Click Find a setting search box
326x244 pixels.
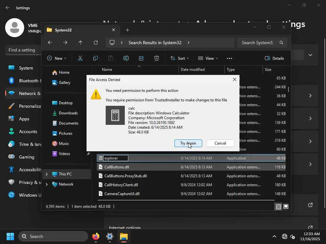coord(23,50)
